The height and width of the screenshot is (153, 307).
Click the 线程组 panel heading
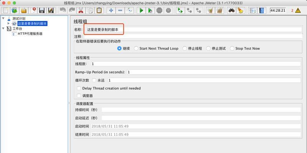pos(80,21)
